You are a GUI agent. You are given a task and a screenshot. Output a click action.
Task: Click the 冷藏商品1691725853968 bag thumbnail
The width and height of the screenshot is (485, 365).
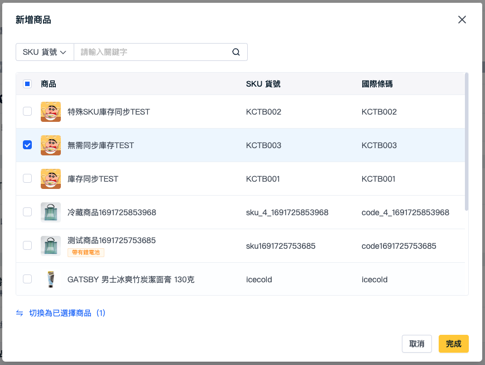51,212
